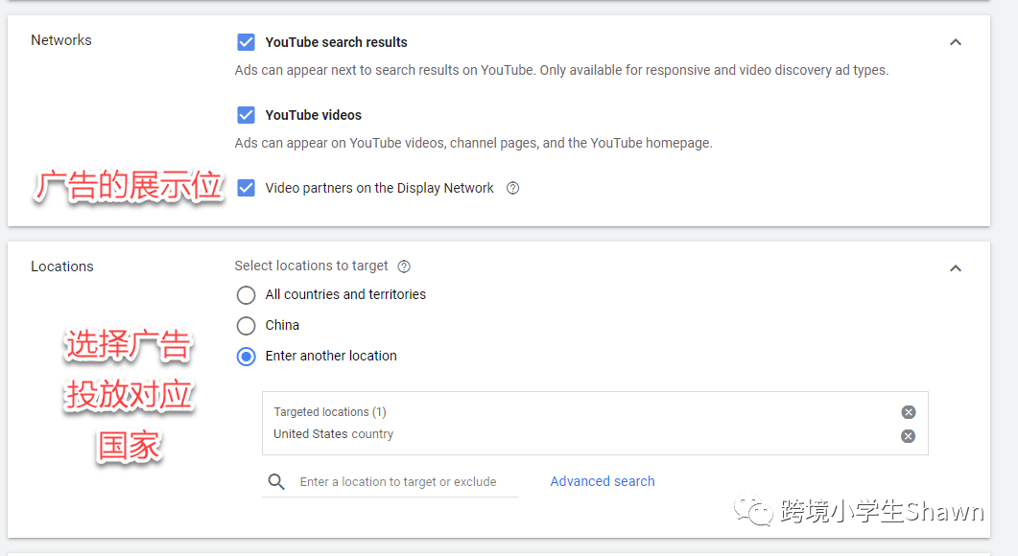The image size is (1018, 556).
Task: Select the China location radio button
Action: (247, 326)
